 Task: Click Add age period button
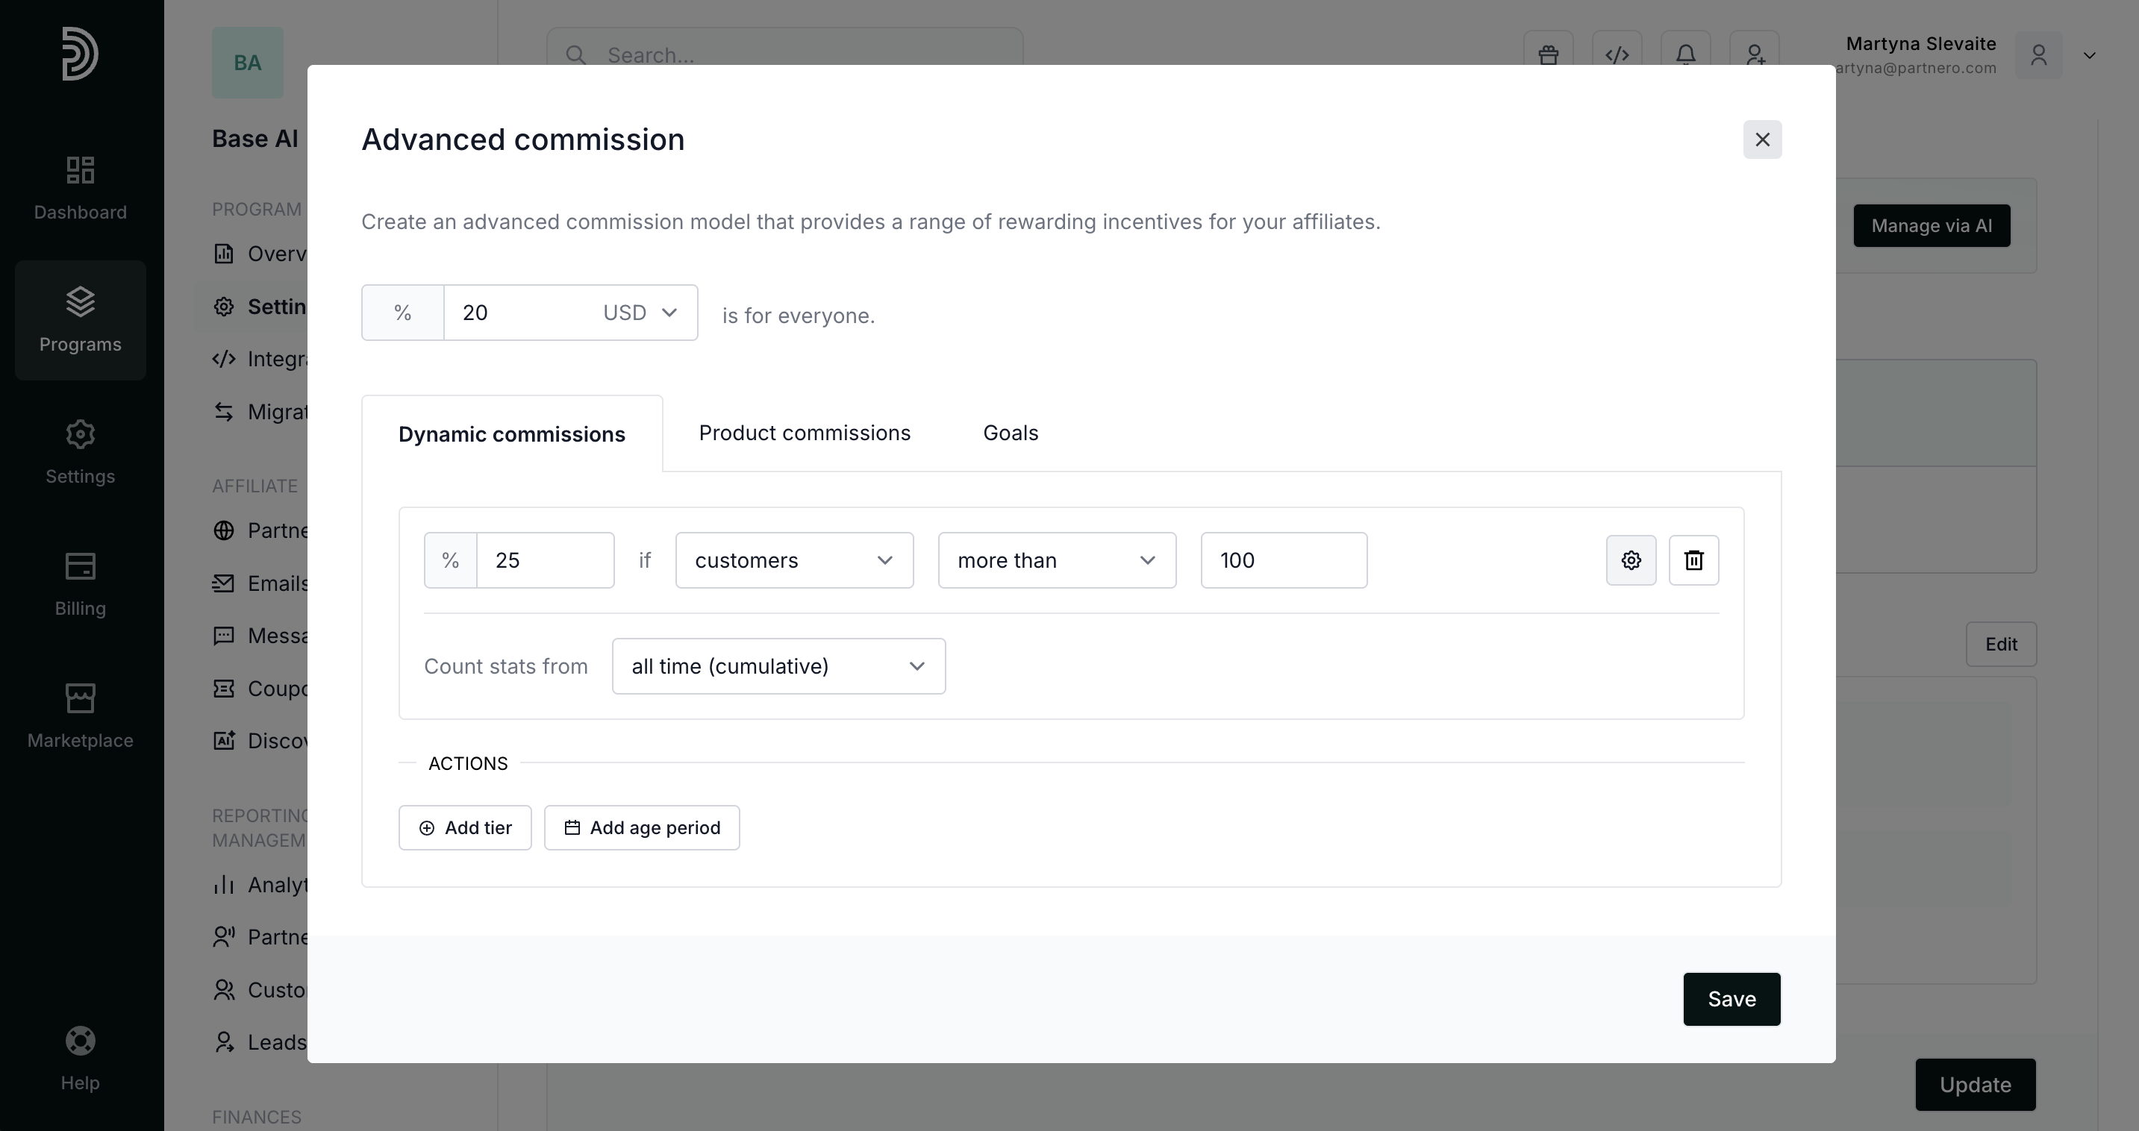point(642,827)
